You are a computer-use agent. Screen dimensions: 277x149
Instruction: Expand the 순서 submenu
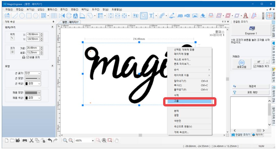tap(190, 69)
